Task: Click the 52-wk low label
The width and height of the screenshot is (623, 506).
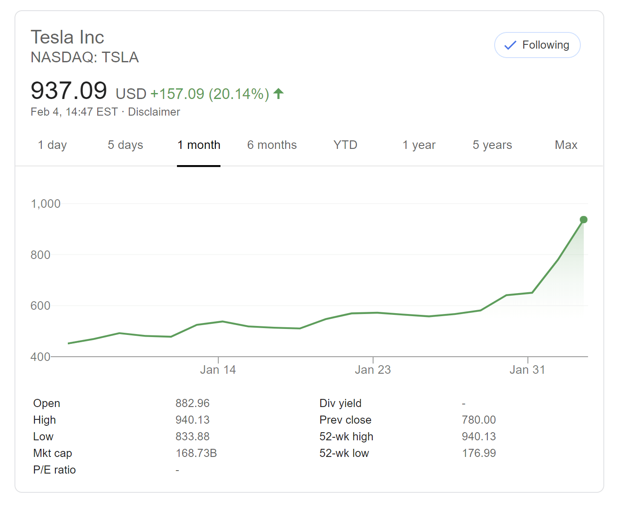Action: tap(344, 453)
